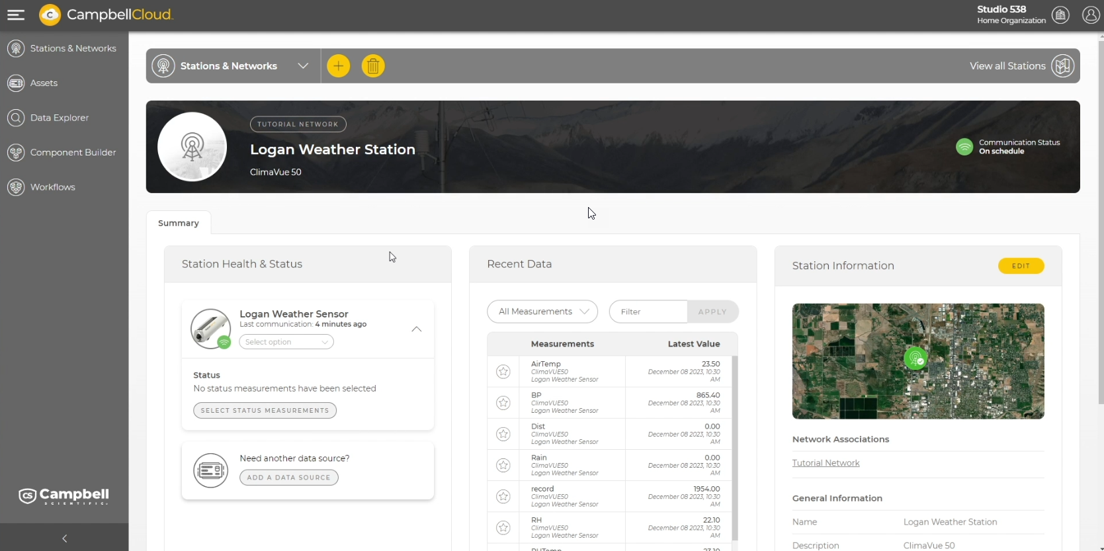
Task: Click the View all Stations link text
Action: click(1007, 66)
